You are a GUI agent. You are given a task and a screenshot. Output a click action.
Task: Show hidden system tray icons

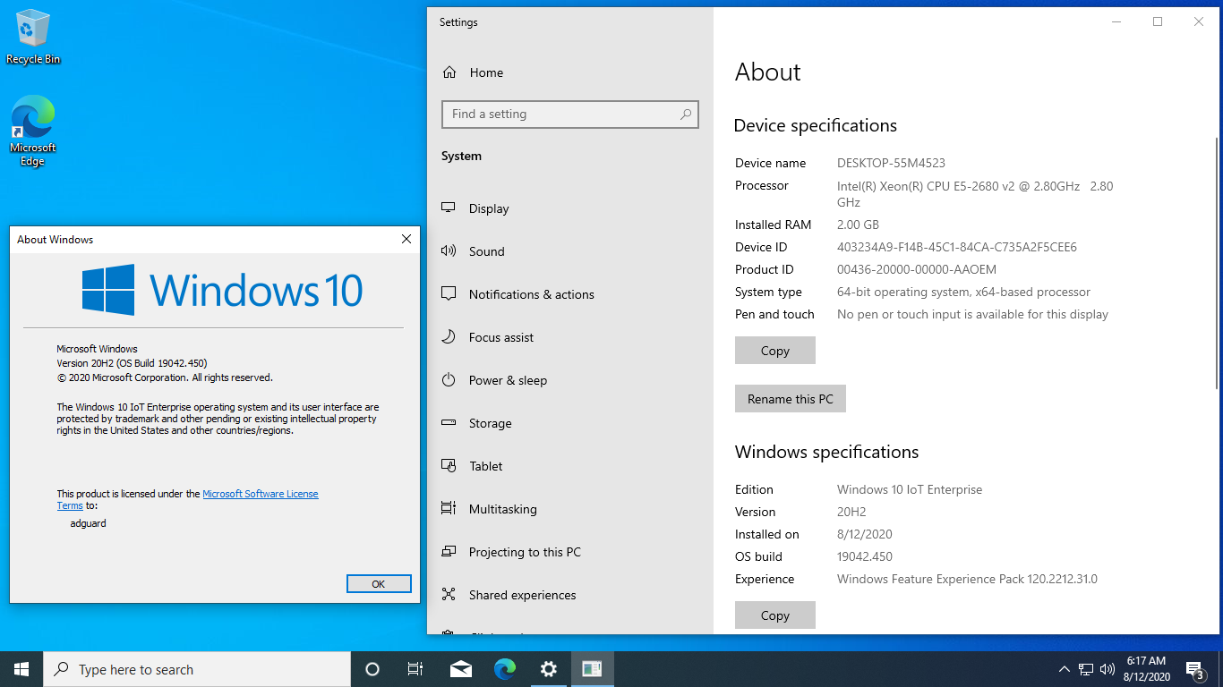[x=1065, y=669]
